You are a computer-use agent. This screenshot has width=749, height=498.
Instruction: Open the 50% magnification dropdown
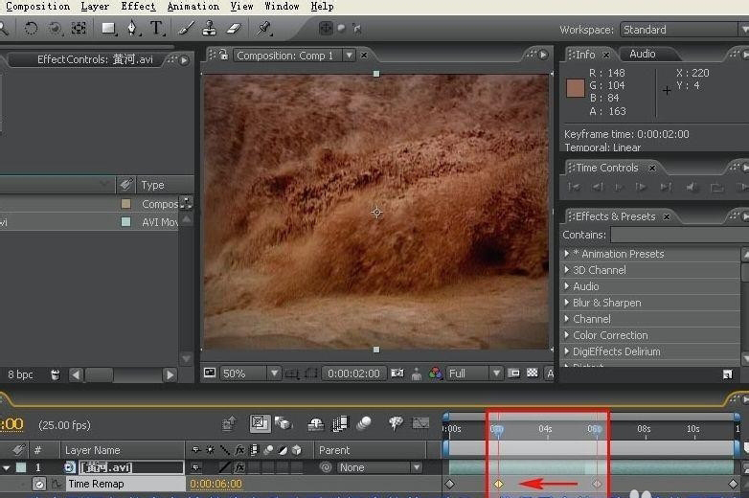pos(251,373)
